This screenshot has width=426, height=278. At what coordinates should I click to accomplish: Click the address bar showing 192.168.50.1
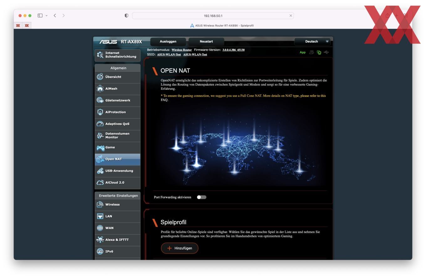tap(213, 16)
